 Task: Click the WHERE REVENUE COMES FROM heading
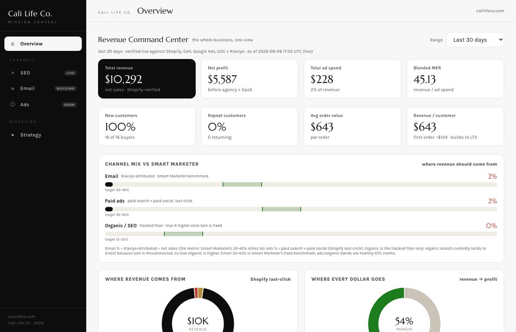pos(145,279)
